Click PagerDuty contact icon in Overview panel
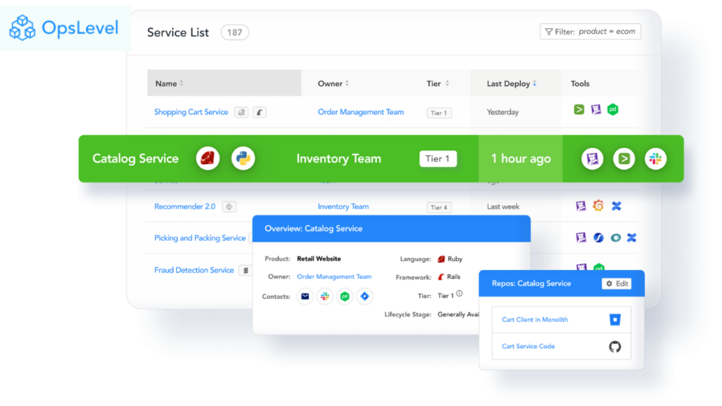 pyautogui.click(x=345, y=297)
